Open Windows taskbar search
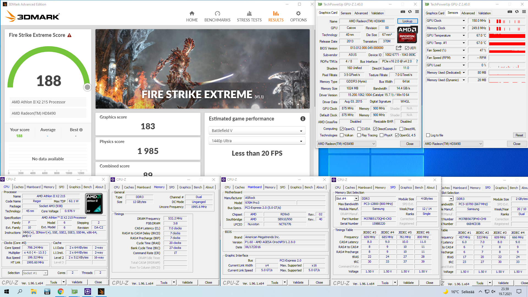This screenshot has height=297, width=528. pyautogui.click(x=20, y=291)
